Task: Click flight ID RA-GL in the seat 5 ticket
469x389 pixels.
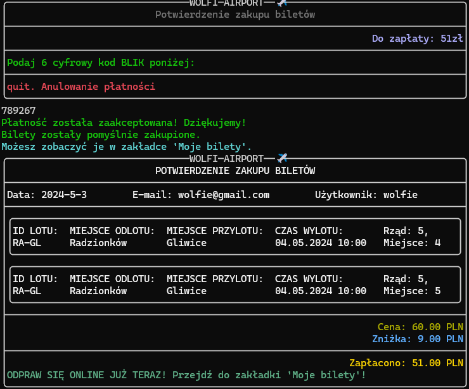Action: pyautogui.click(x=27, y=291)
